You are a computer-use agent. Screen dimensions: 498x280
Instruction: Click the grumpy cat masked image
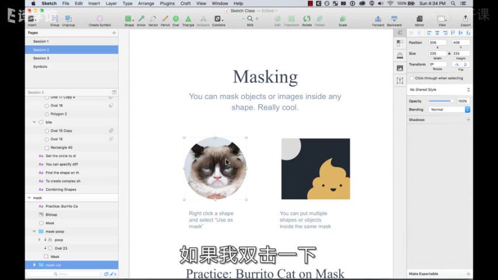(216, 168)
